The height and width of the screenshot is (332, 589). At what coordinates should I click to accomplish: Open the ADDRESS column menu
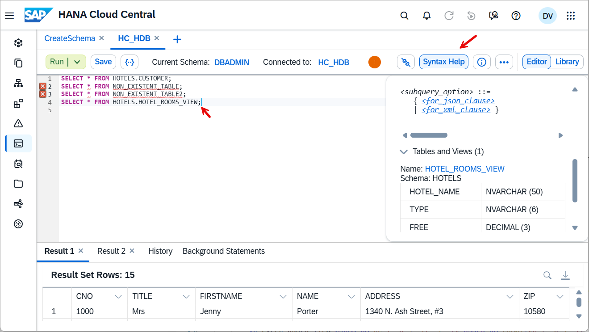[510, 297]
